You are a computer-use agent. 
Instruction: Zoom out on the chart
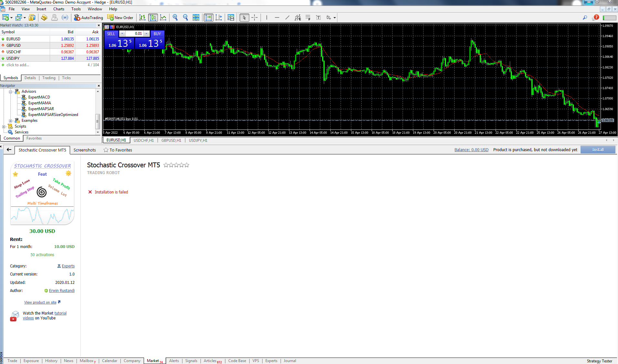[185, 17]
